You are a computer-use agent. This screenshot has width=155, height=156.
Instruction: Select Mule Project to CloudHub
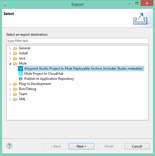[44, 74]
